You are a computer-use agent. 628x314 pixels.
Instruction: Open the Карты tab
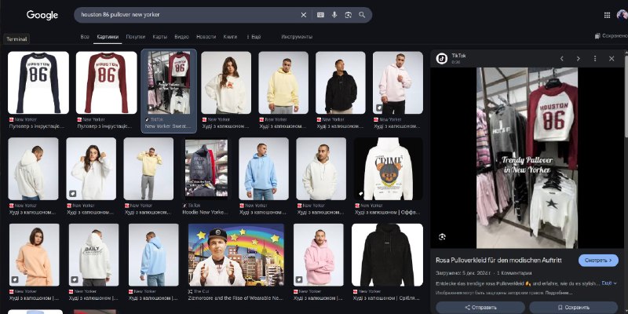160,36
